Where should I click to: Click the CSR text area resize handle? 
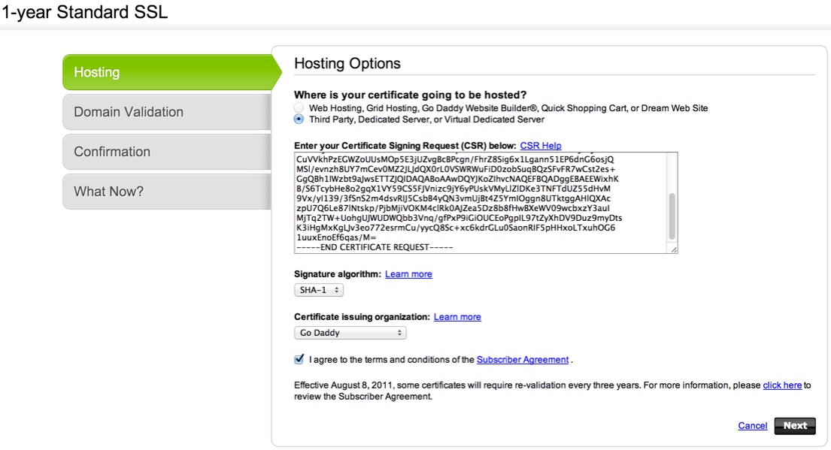tap(674, 250)
